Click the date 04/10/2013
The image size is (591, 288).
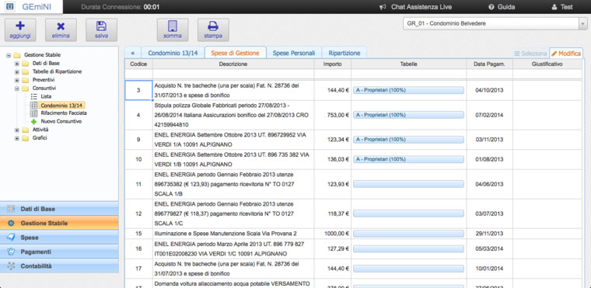click(x=489, y=90)
